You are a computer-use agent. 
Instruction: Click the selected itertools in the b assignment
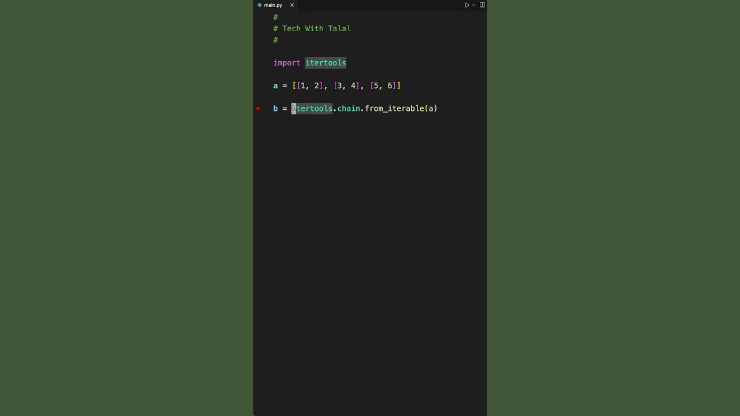[x=312, y=109]
